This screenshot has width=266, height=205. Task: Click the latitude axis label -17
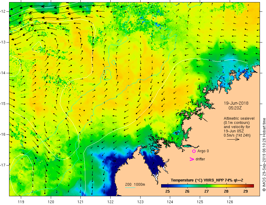pos(3,165)
